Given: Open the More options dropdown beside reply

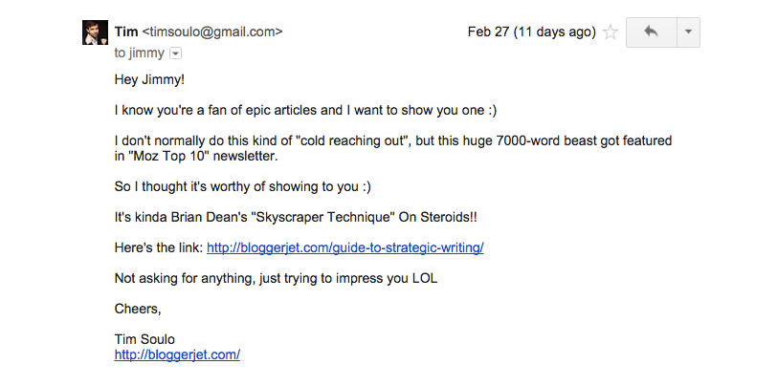Looking at the screenshot, I should 688,32.
